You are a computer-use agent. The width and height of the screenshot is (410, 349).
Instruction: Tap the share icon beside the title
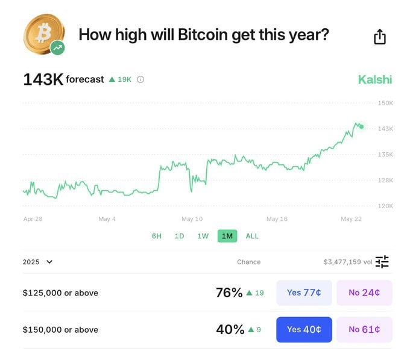click(380, 37)
